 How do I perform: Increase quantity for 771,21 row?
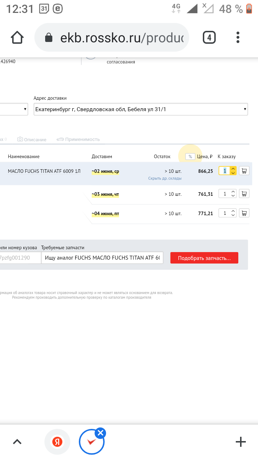click(233, 211)
